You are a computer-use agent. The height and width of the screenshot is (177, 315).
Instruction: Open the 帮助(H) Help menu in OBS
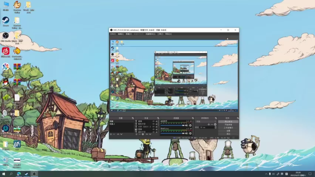(x=169, y=34)
